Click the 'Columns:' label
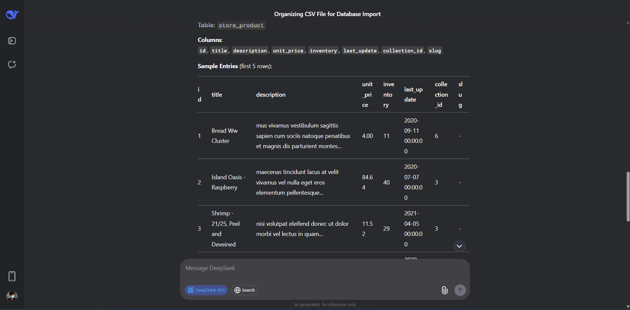Screen dimensions: 630x310 point(210,40)
